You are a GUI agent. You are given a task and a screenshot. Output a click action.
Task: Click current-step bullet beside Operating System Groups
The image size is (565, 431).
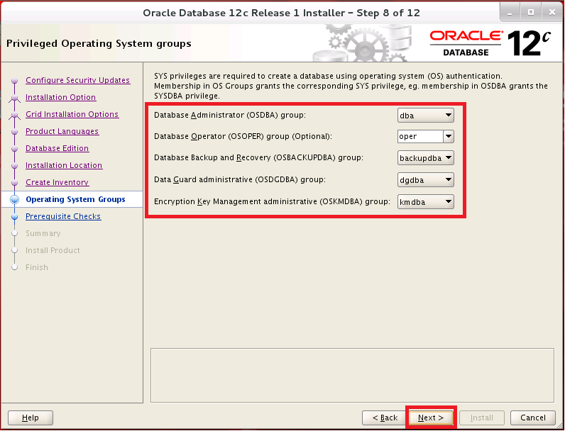(x=14, y=199)
